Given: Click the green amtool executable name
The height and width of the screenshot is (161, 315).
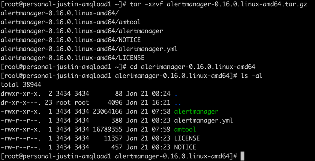Looking at the screenshot, I should point(185,129).
